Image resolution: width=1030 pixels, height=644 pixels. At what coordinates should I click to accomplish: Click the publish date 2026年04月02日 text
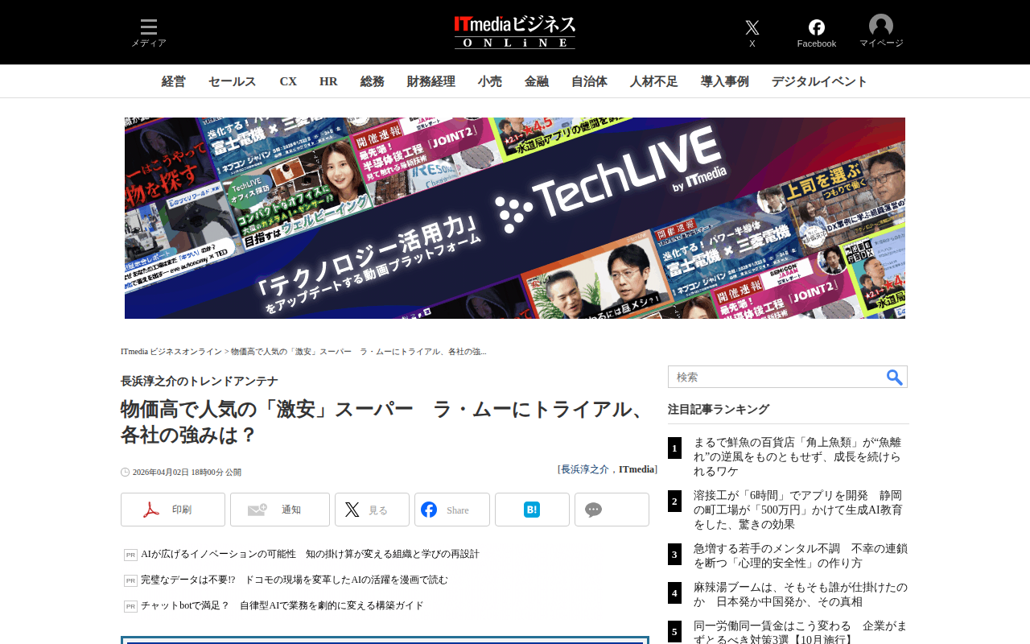click(187, 473)
